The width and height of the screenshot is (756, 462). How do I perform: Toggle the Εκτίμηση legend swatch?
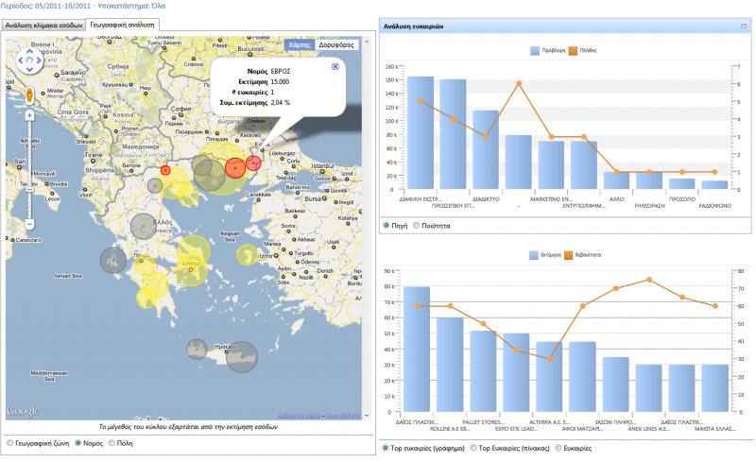pos(534,255)
